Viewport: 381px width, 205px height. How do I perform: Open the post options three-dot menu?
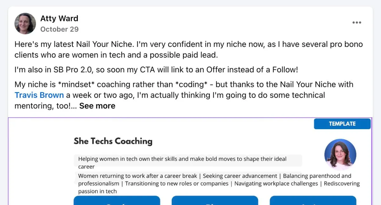point(357,23)
